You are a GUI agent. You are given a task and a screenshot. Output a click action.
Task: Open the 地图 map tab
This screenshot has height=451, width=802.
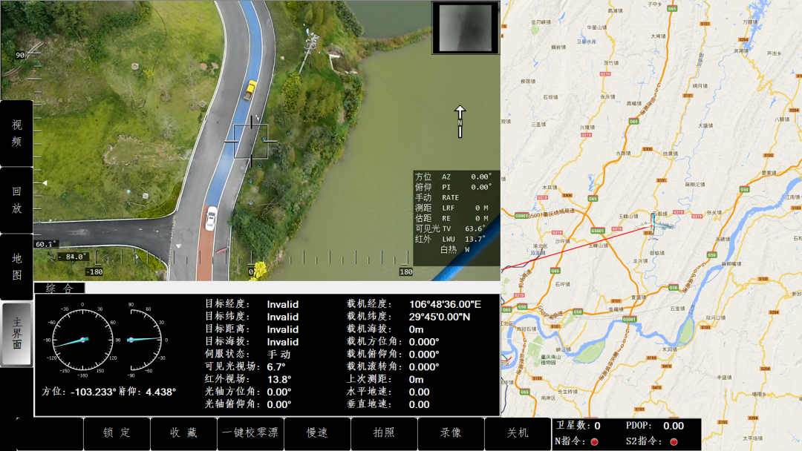pos(17,266)
